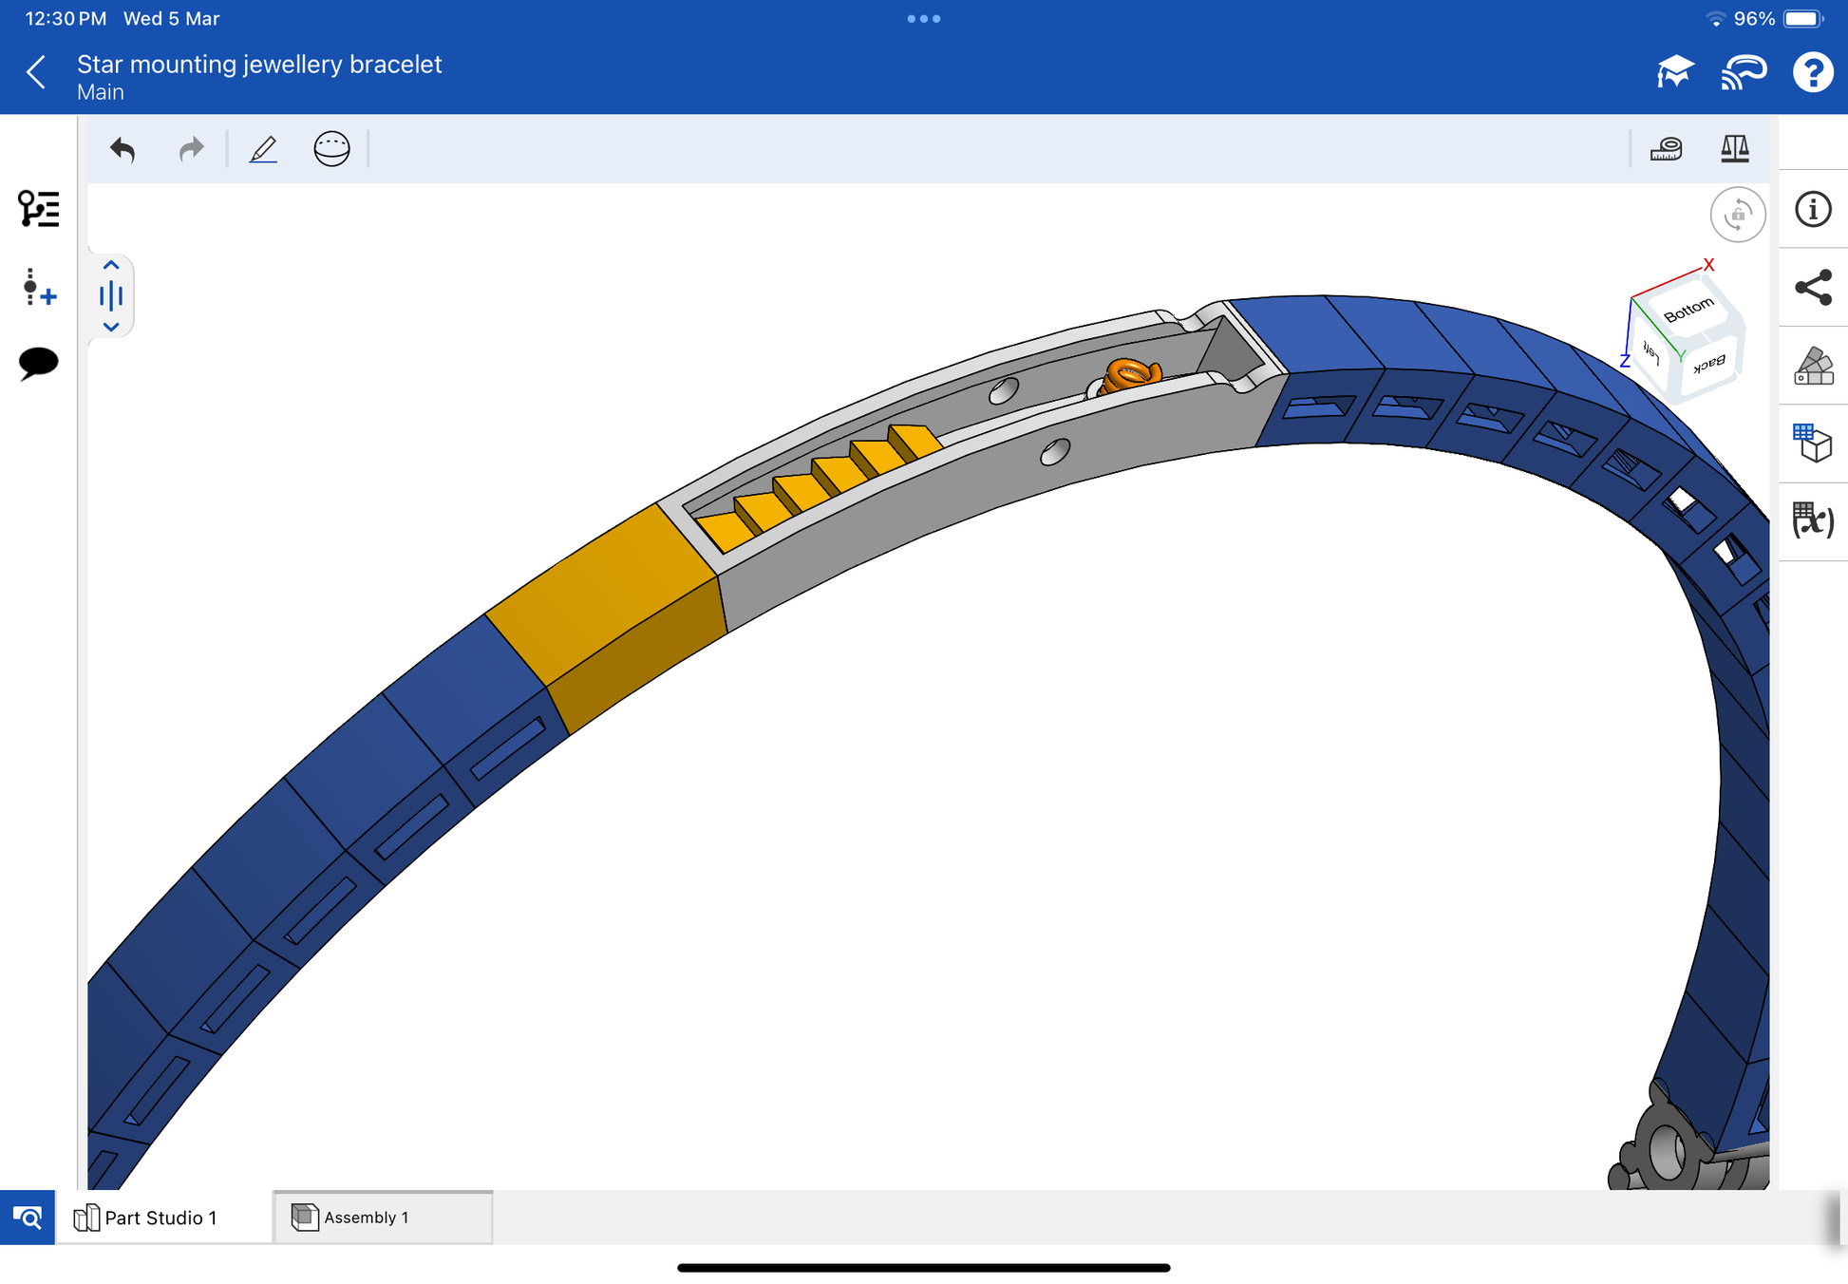Switch to Part Studio 1 tab
This screenshot has height=1284, width=1848.
161,1218
